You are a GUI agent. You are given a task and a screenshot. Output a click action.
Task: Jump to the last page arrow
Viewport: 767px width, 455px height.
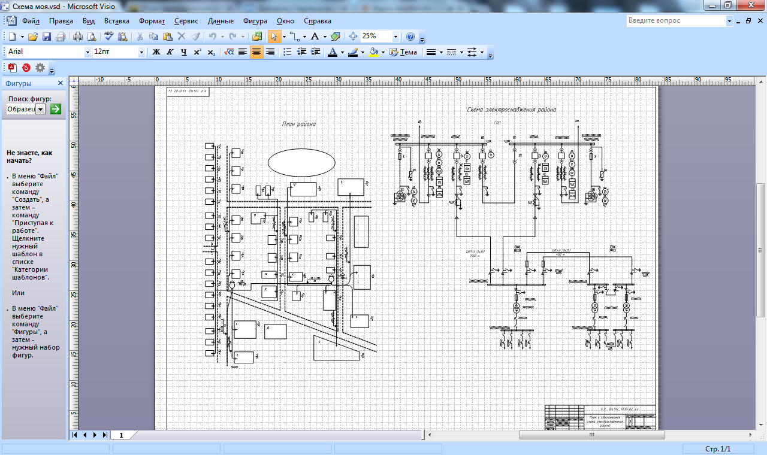(105, 435)
